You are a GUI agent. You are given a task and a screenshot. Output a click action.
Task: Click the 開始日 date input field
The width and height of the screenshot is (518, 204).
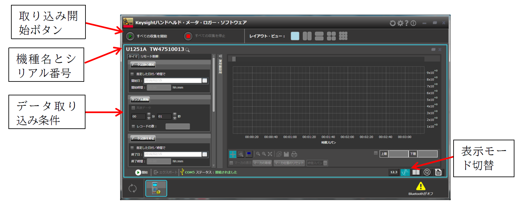173,81
